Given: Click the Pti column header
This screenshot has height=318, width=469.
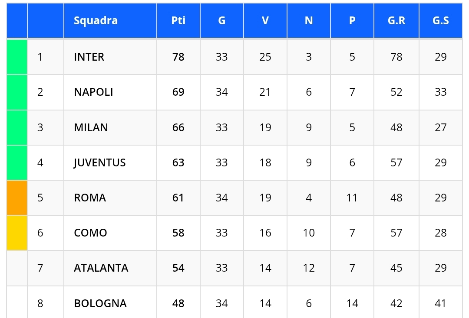Looking at the screenshot, I should [178, 21].
